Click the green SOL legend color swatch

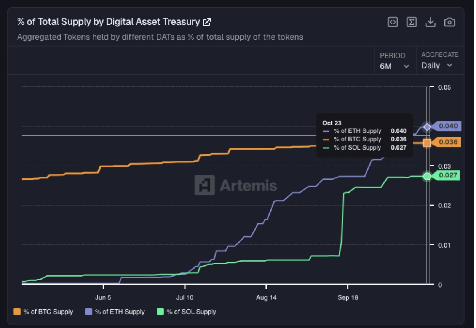point(160,312)
